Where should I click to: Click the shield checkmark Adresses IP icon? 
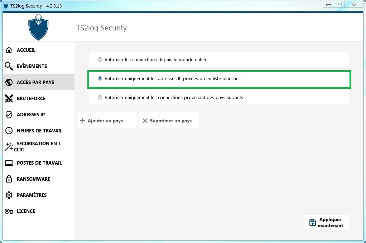(x=9, y=114)
